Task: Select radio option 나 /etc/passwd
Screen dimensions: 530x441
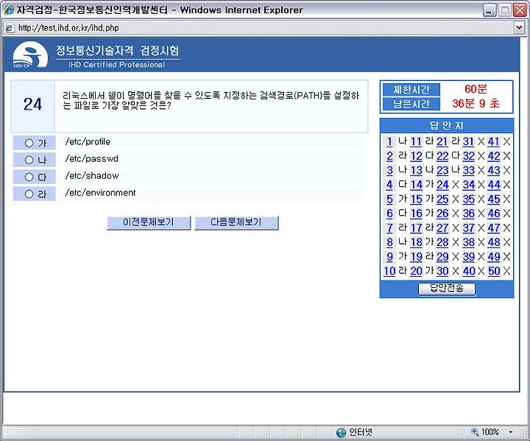Action: click(29, 160)
